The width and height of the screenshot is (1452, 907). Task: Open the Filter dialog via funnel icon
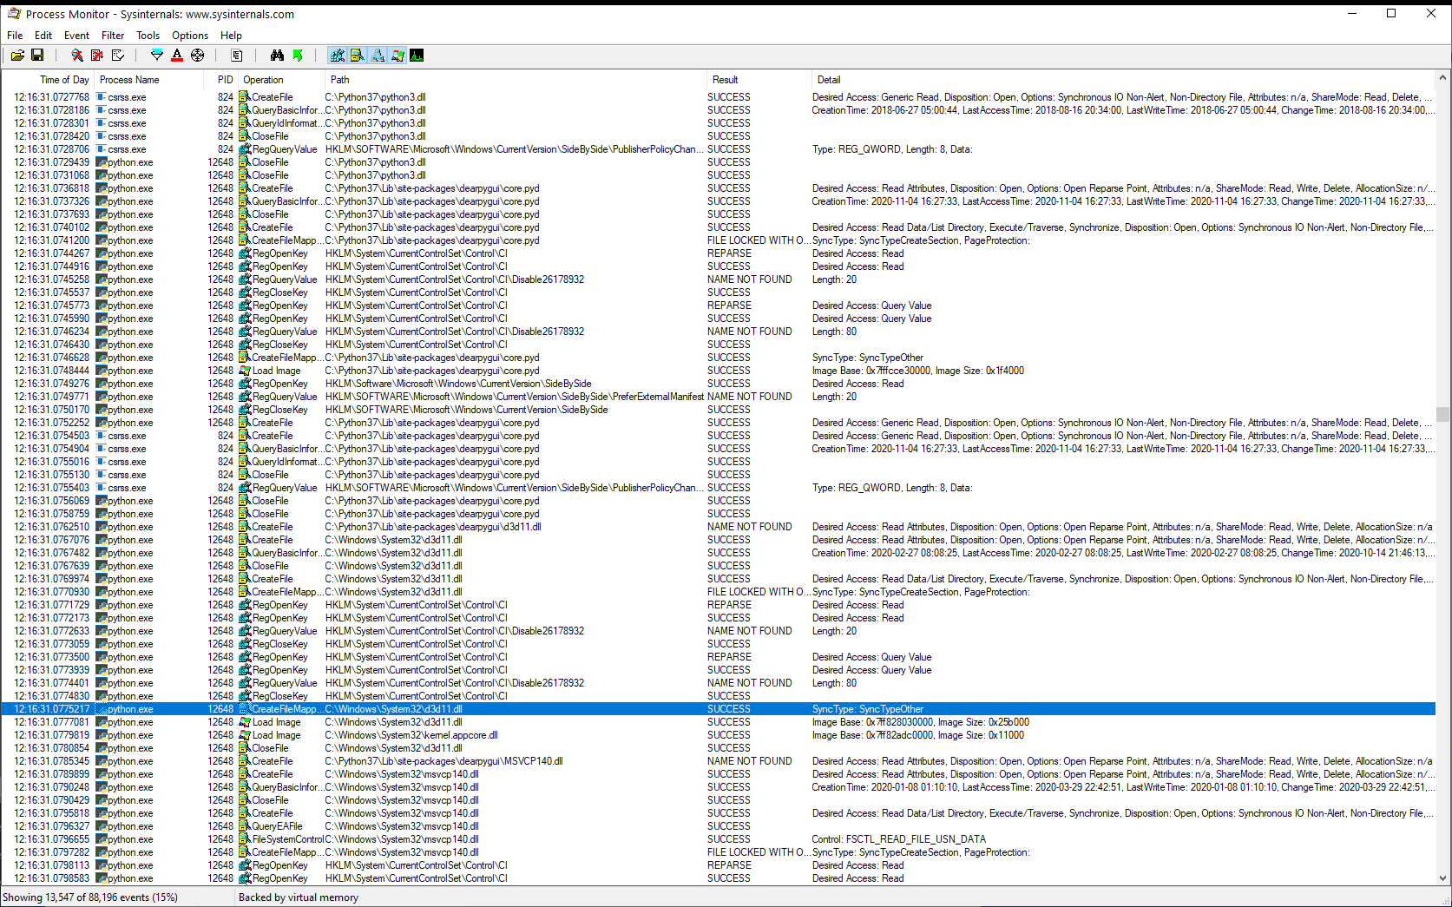157,55
